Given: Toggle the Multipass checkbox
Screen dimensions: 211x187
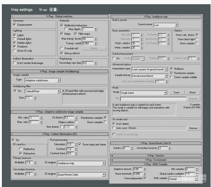Looking at the screenshot, I should 171,68.
